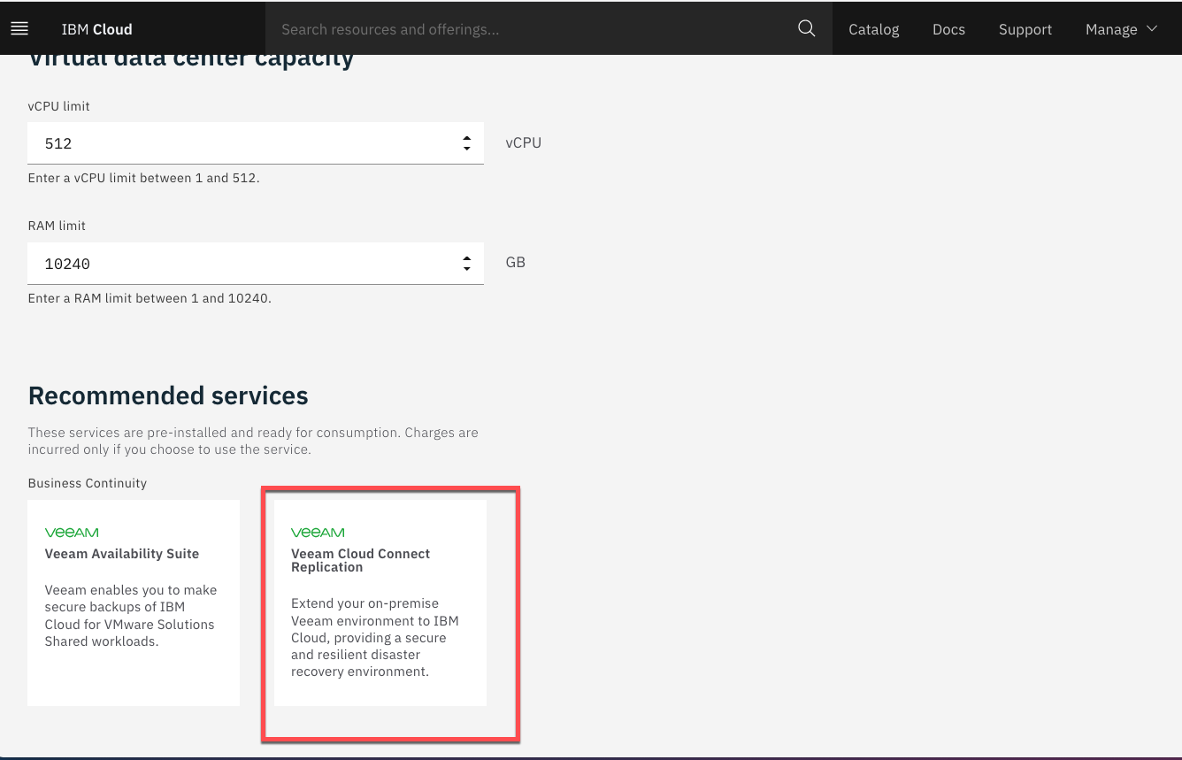Open the hamburger navigation menu
Viewport: 1182px width, 760px height.
click(x=19, y=29)
